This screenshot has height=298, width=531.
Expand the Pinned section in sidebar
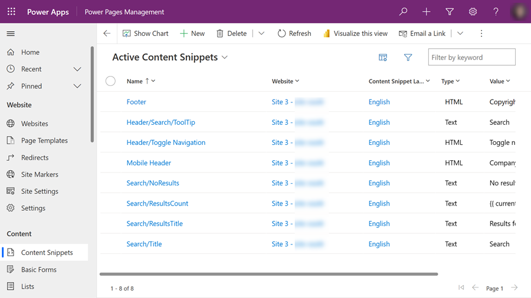point(77,86)
